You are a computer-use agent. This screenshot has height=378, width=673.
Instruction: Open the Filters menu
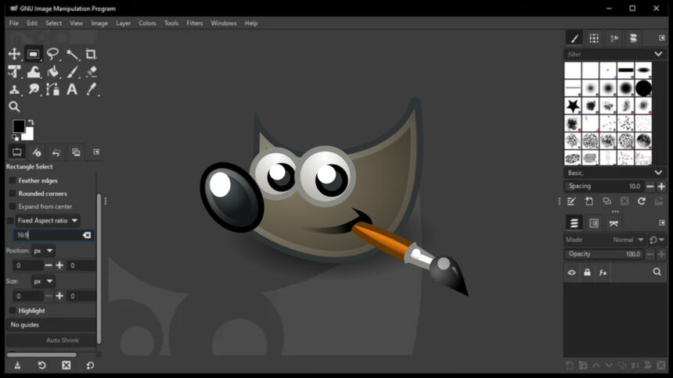pyautogui.click(x=194, y=23)
